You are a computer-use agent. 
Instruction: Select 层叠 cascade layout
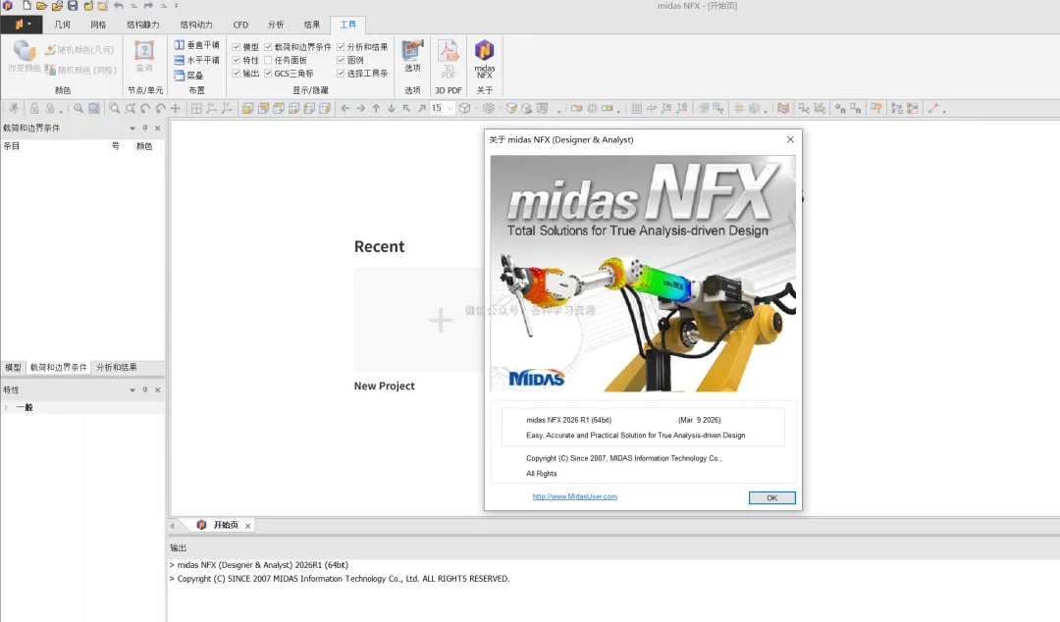click(x=188, y=75)
